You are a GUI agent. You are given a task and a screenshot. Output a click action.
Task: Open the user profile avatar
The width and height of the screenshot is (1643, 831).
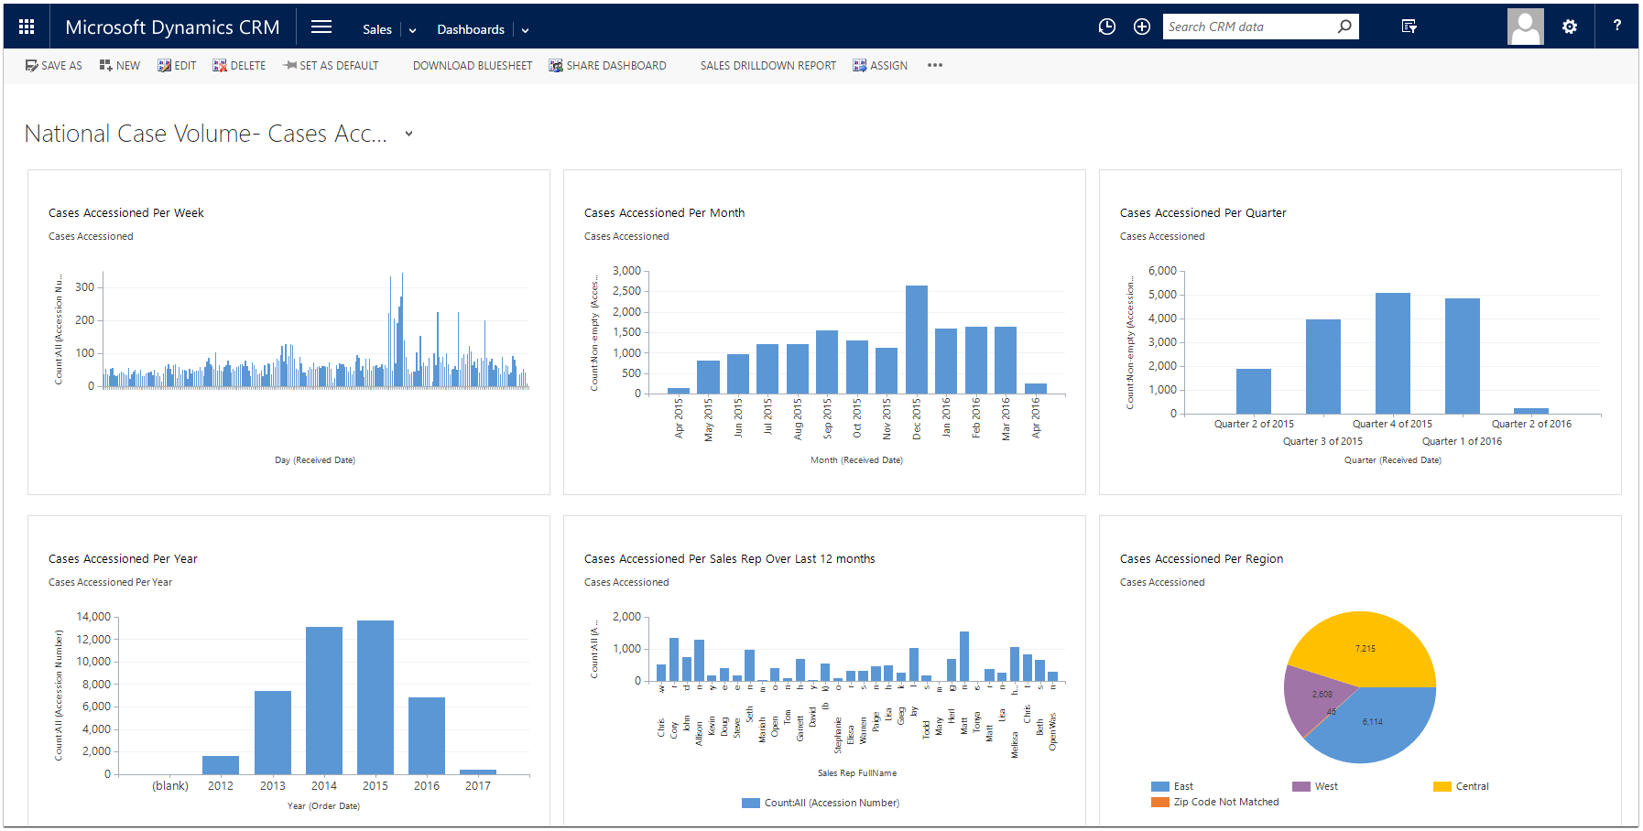pyautogui.click(x=1526, y=27)
